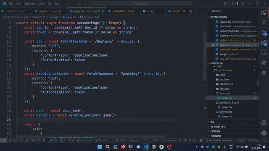269x151 pixels.
Task: Expand the dashboard folder
Action: pos(232,84)
